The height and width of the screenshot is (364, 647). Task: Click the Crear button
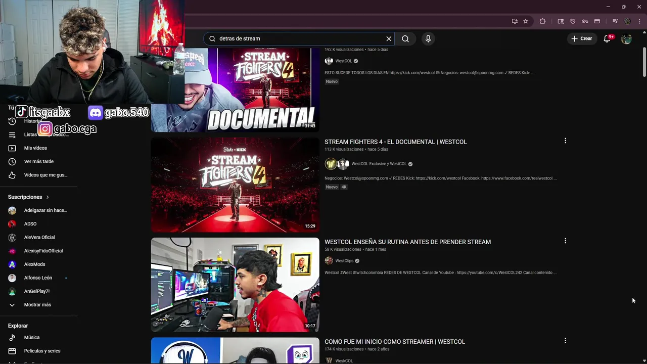582,38
